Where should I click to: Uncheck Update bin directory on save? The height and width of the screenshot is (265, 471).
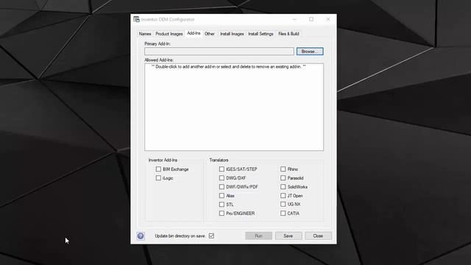coord(211,236)
